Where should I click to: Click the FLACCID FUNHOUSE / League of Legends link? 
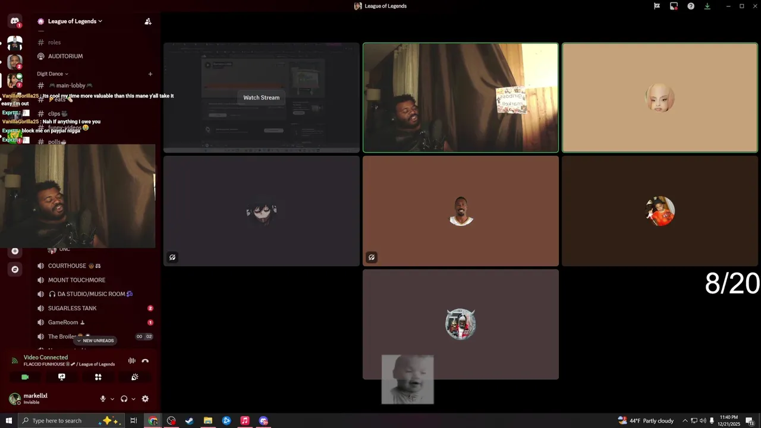[x=69, y=364]
